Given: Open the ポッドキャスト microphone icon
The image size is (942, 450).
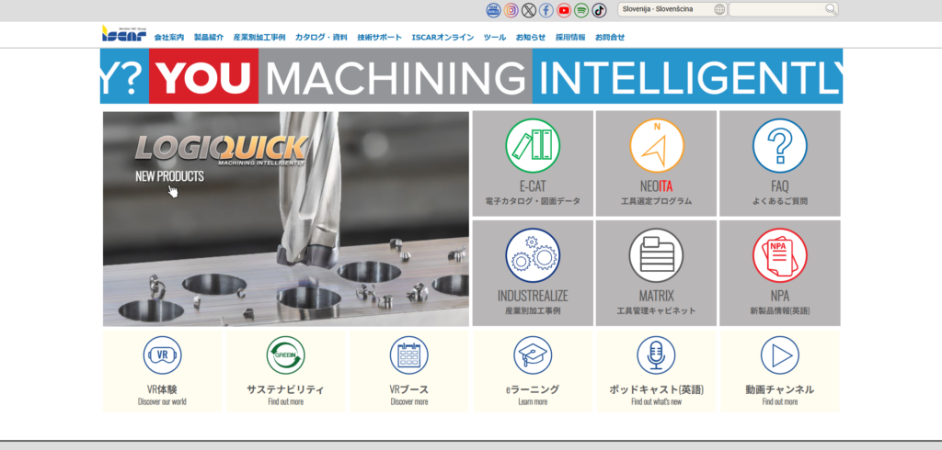Looking at the screenshot, I should pos(656,354).
